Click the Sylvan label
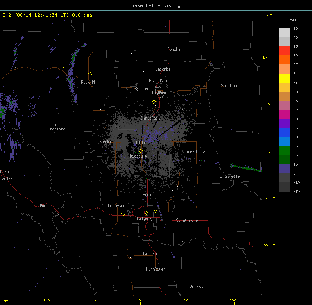The width and height of the screenshot is (312, 305). (x=141, y=89)
